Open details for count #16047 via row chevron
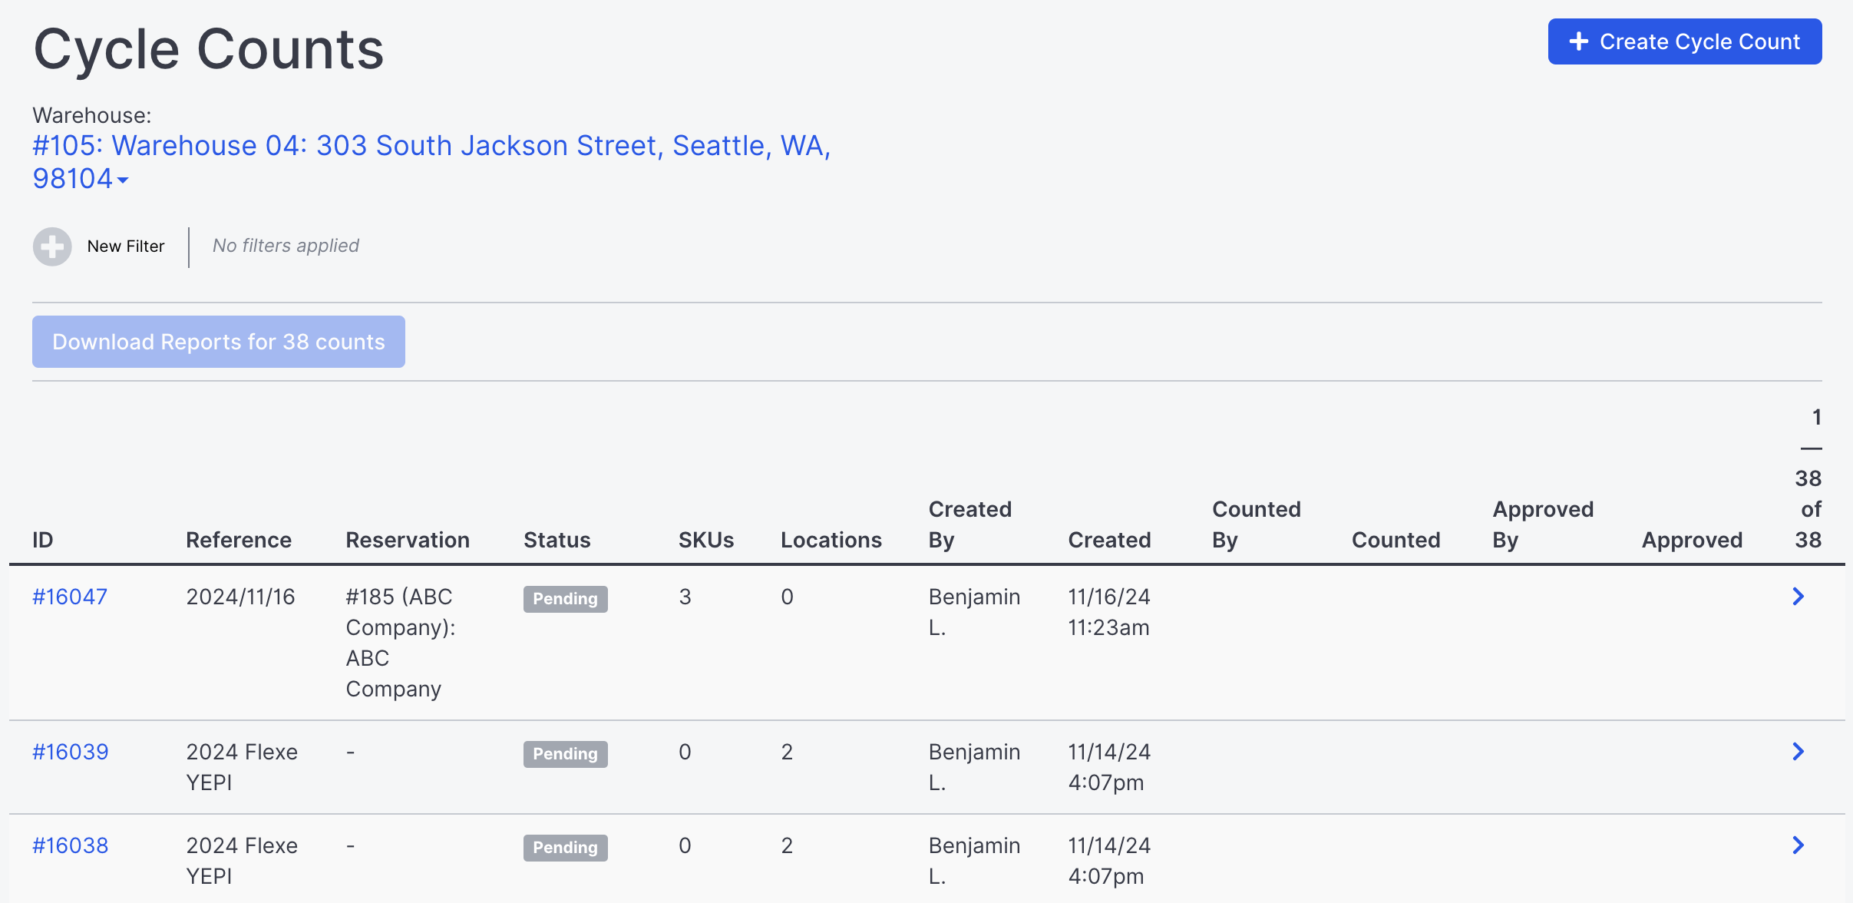This screenshot has width=1853, height=903. pyautogui.click(x=1799, y=597)
